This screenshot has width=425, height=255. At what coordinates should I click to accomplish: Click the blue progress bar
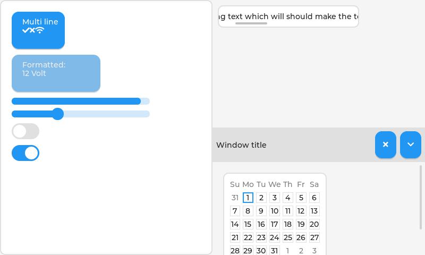[x=81, y=101]
